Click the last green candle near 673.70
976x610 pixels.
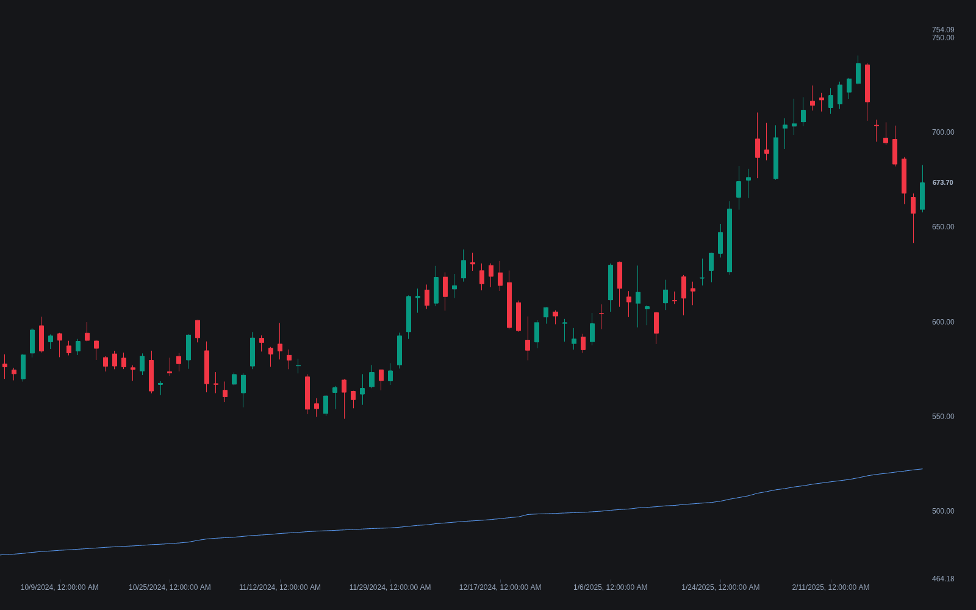pos(922,196)
